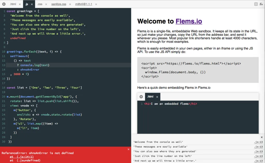
Task: Select the sanitize.css tab
Action: pyautogui.click(x=59, y=4)
